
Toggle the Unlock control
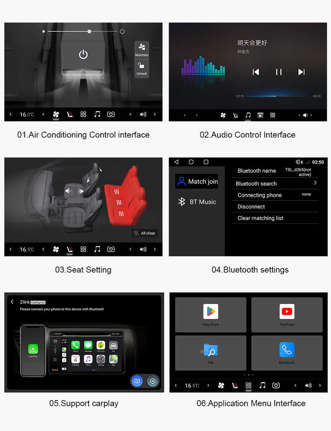pos(142,69)
